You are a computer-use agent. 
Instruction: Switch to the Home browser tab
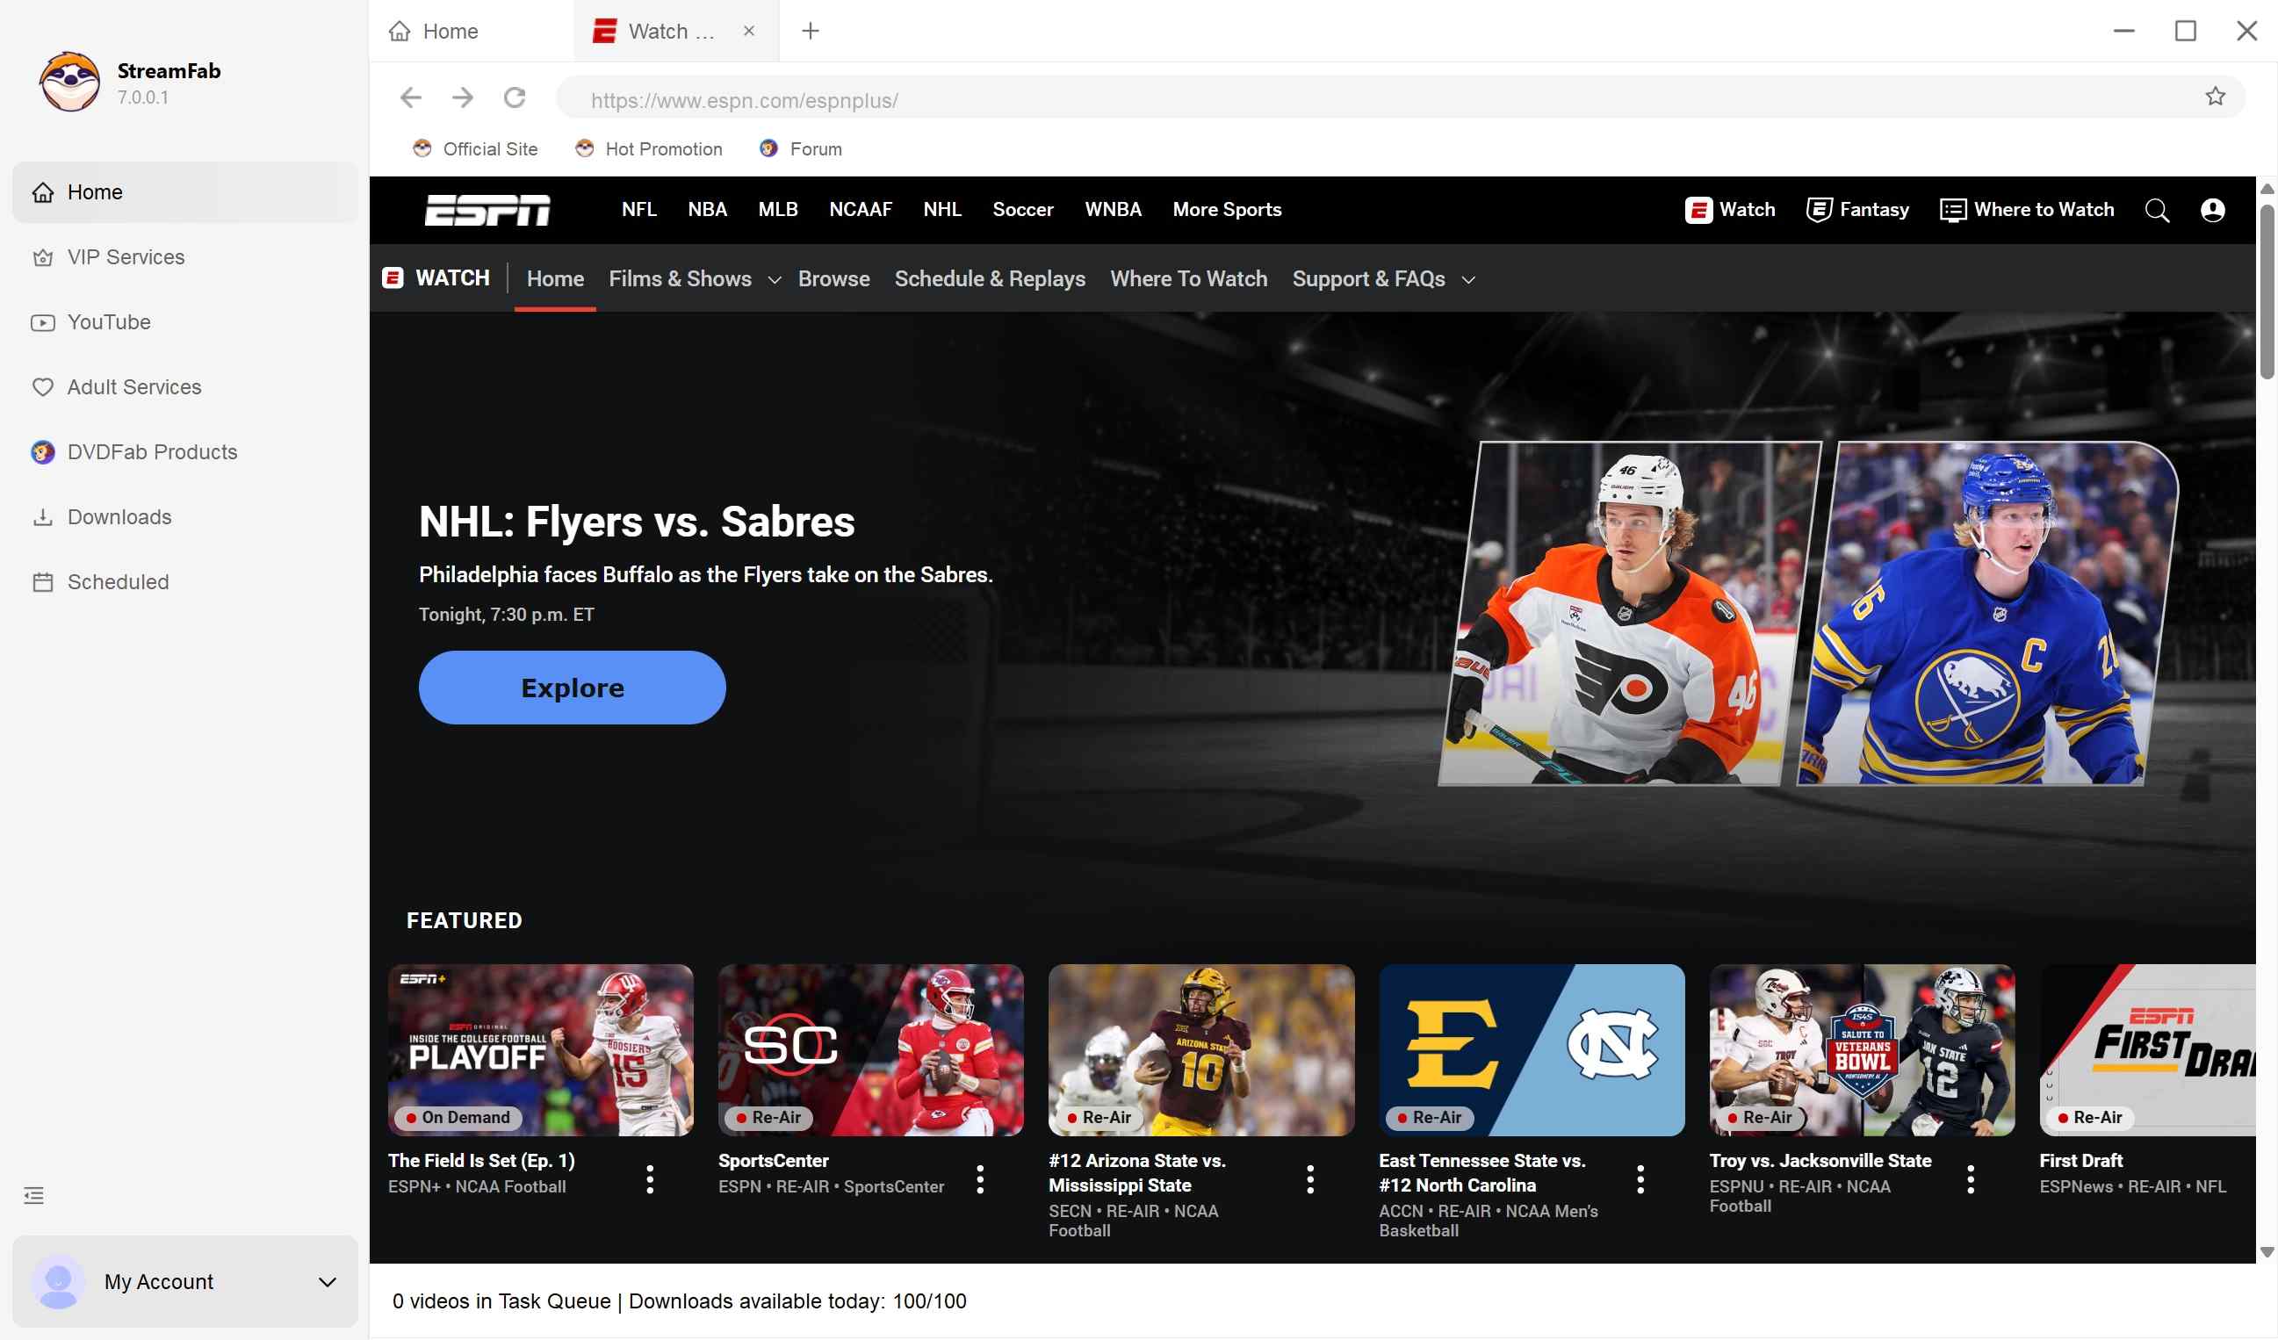(450, 31)
